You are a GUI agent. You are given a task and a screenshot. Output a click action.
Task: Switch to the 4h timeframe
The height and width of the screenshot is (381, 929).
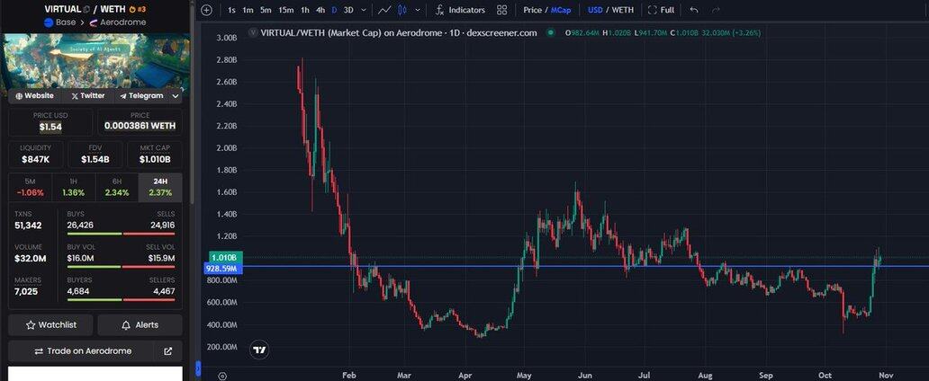coord(320,10)
